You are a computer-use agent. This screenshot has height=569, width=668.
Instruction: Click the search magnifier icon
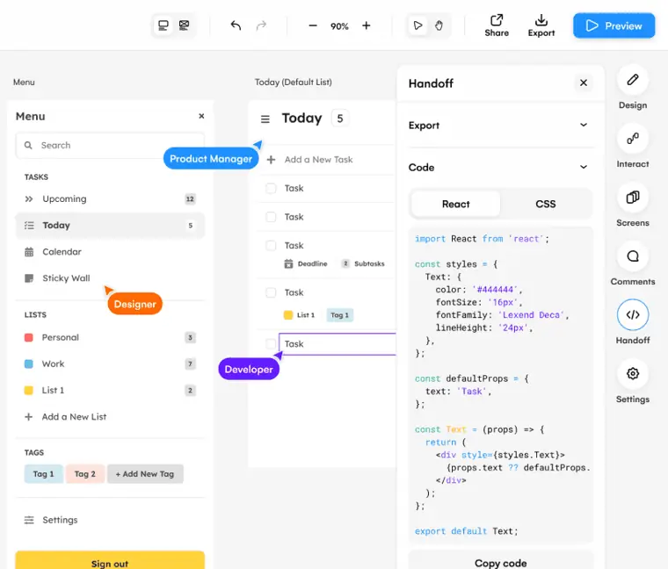coord(28,145)
